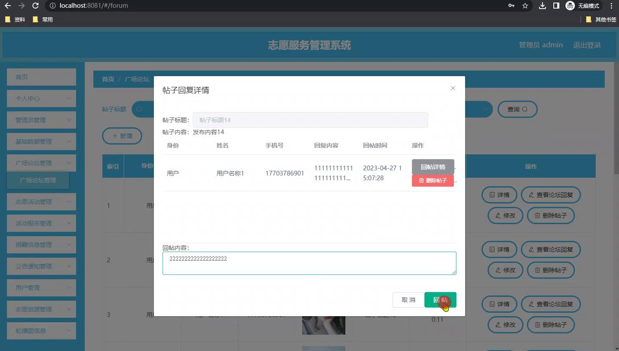This screenshot has height=351, width=619.
Task: Expand 管理员管理 sidebar menu
Action: pos(41,120)
